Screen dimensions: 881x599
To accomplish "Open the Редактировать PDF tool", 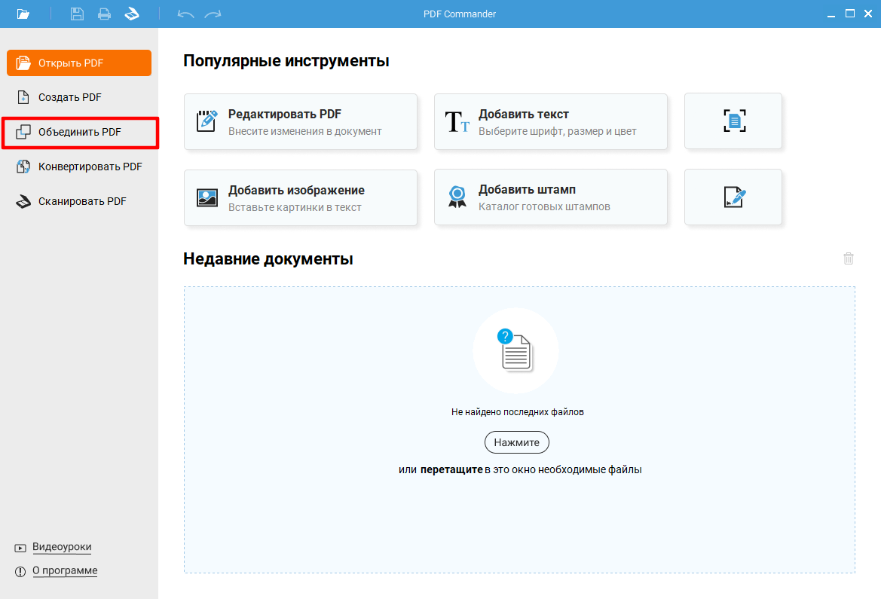I will pos(301,121).
